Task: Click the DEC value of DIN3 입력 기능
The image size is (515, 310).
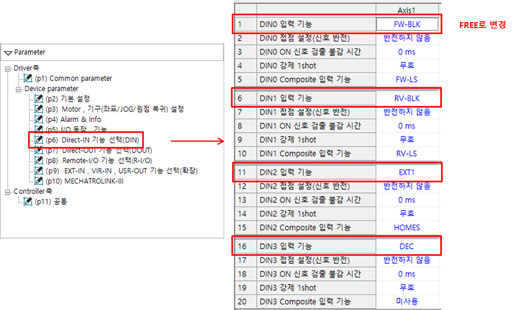Action: (407, 246)
